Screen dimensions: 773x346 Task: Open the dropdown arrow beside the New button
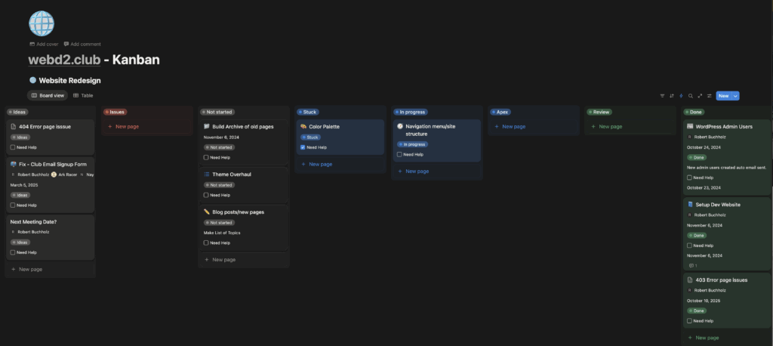735,96
